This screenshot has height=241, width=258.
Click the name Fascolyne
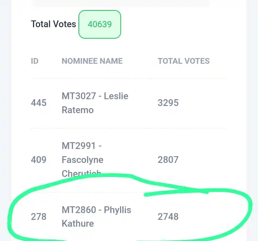coord(83,160)
